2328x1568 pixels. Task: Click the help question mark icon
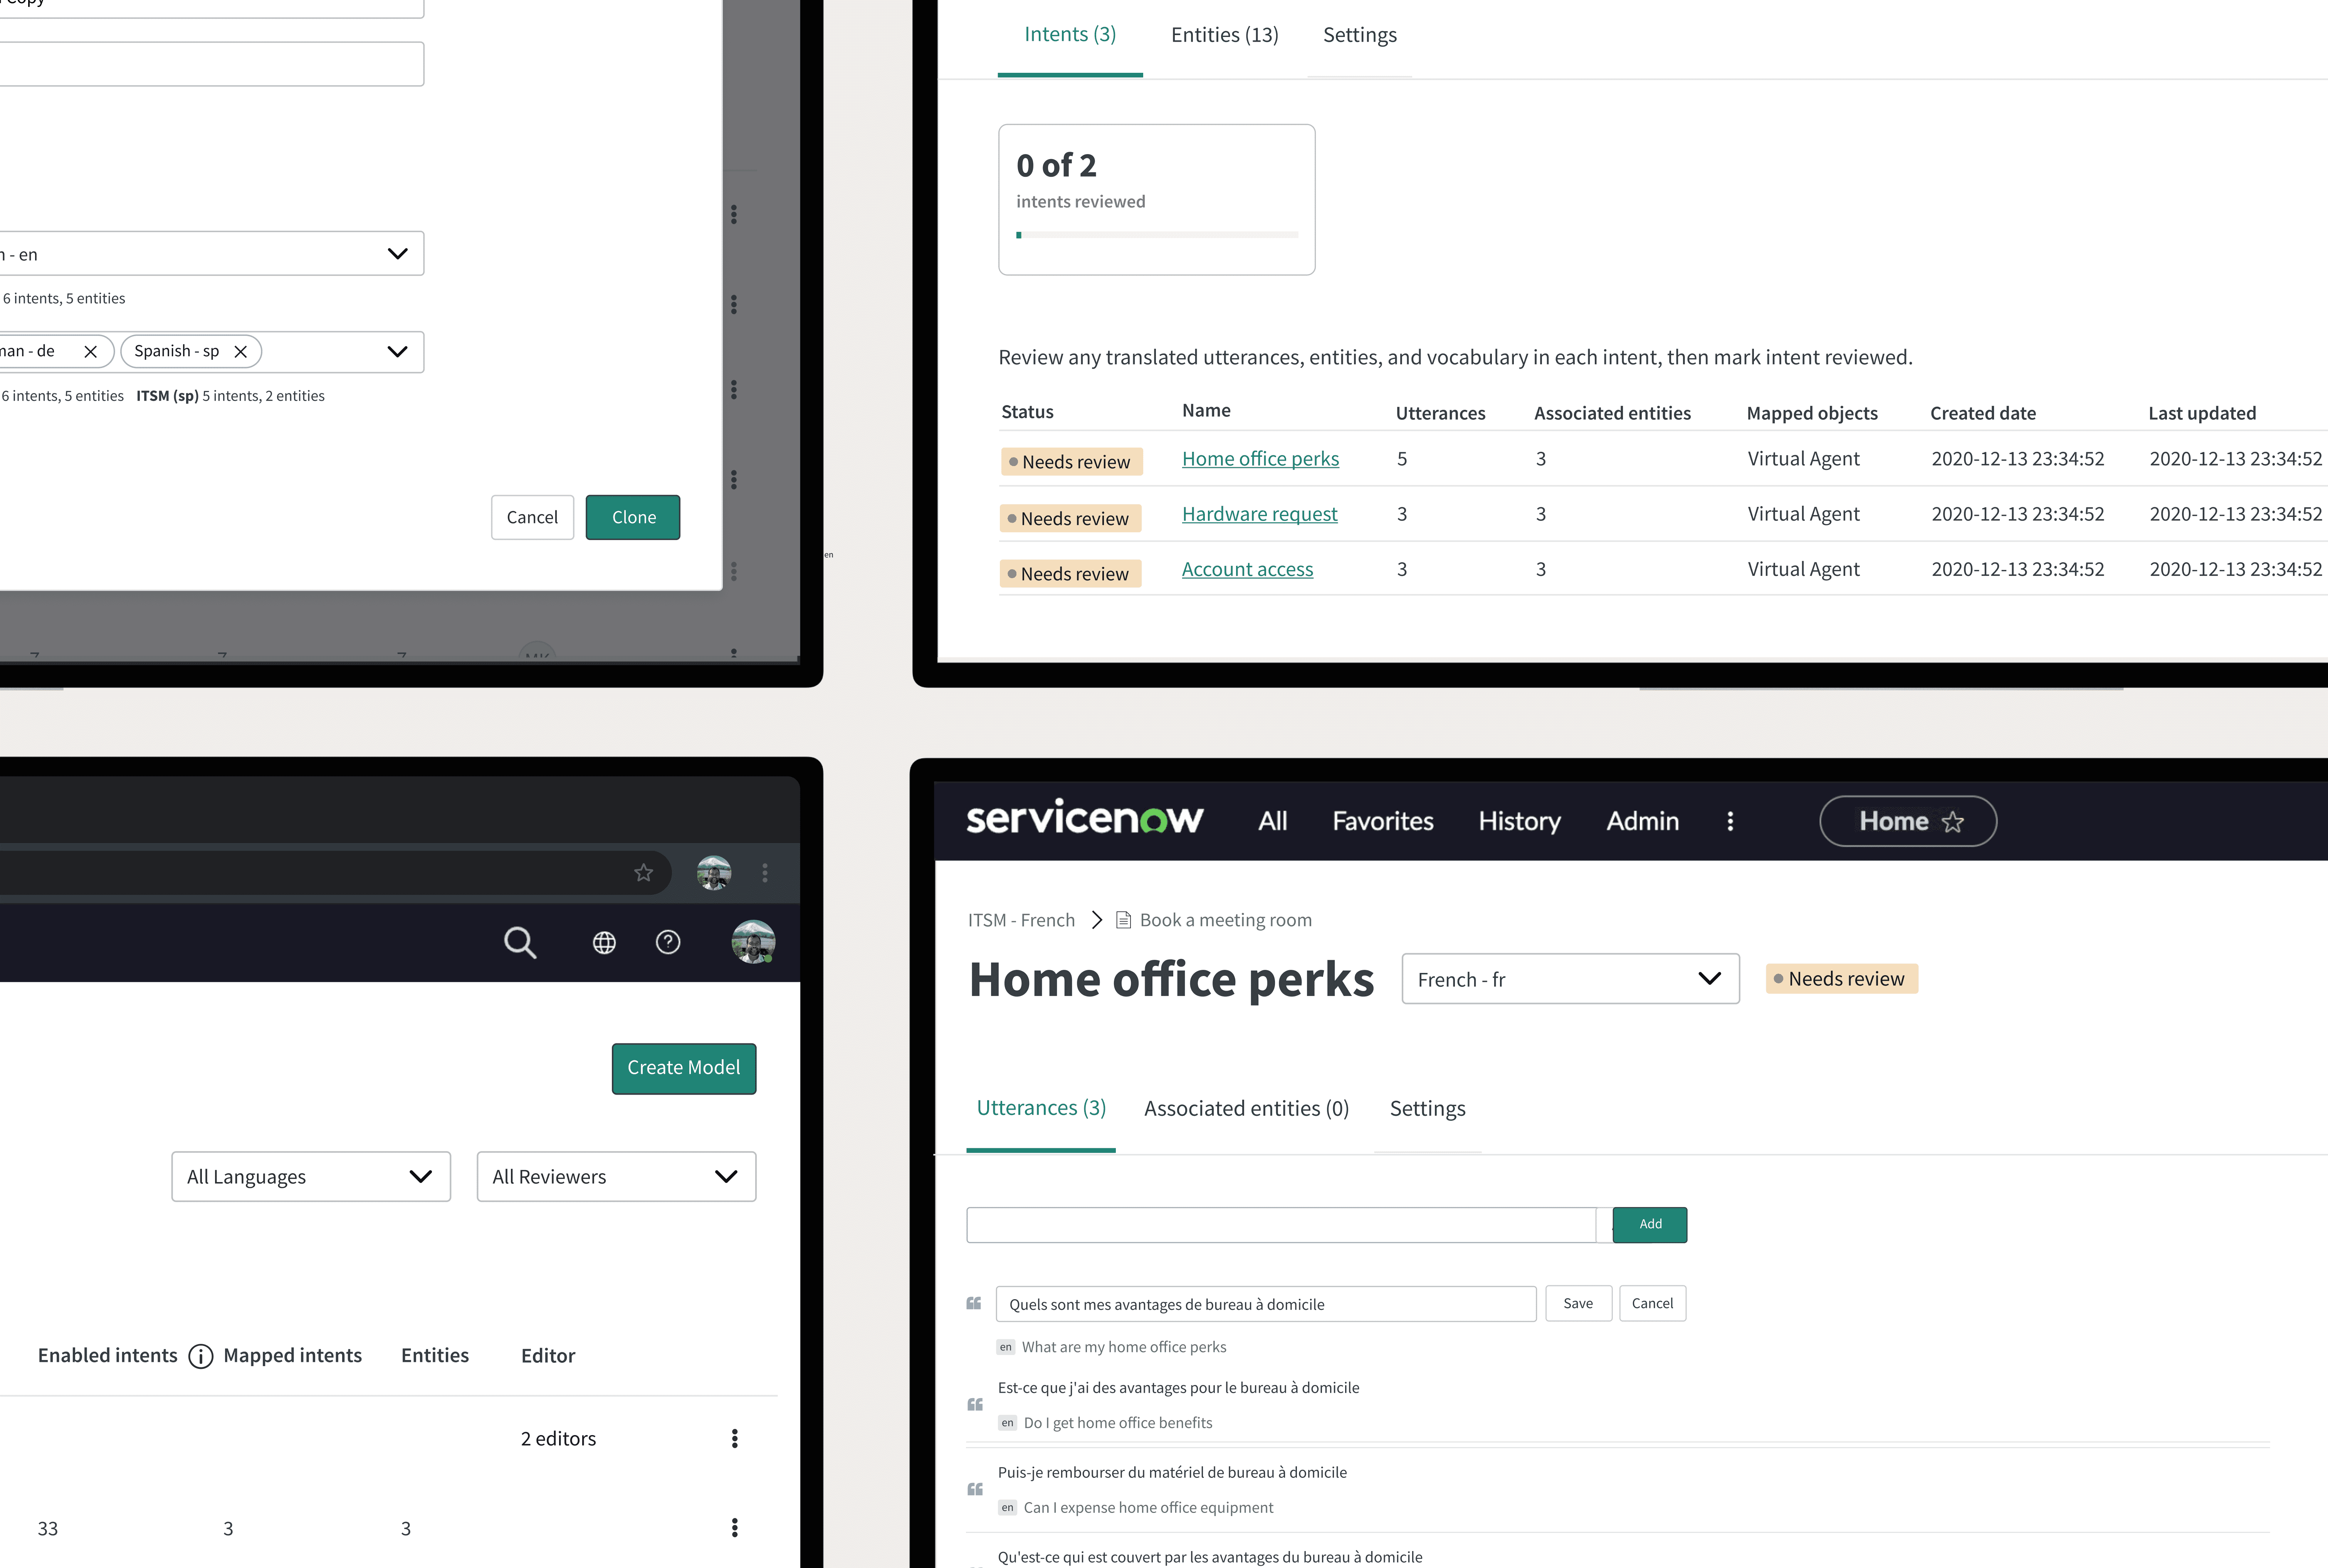(667, 942)
